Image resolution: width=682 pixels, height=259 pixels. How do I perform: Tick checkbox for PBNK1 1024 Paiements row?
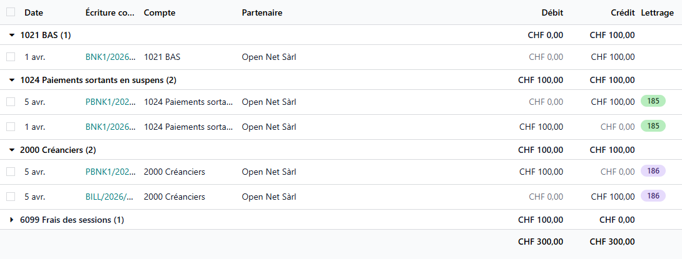[11, 102]
